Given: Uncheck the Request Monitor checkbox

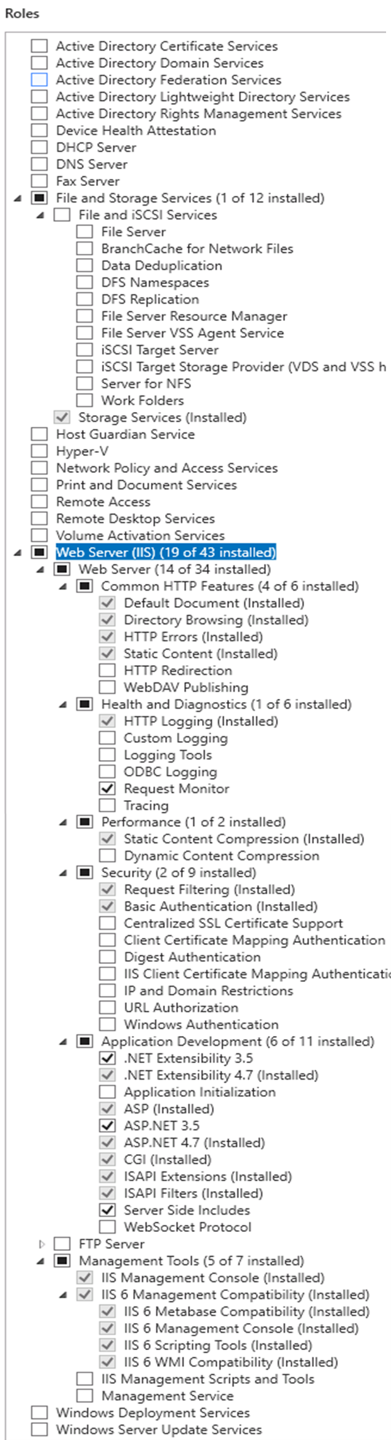Looking at the screenshot, I should point(107,788).
